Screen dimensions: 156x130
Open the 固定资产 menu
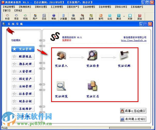point(73,7)
